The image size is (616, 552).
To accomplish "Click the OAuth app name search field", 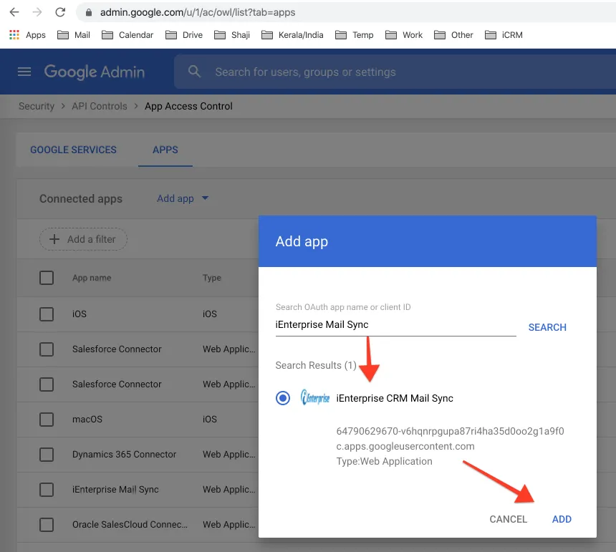I will click(395, 324).
